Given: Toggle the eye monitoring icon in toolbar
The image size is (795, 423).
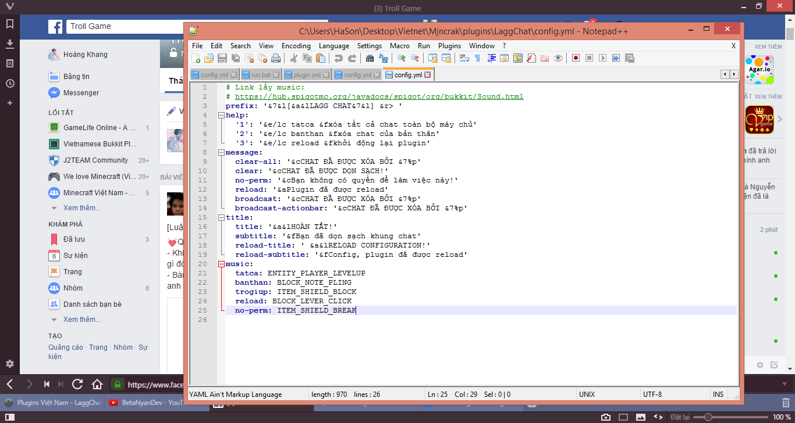Looking at the screenshot, I should point(558,58).
